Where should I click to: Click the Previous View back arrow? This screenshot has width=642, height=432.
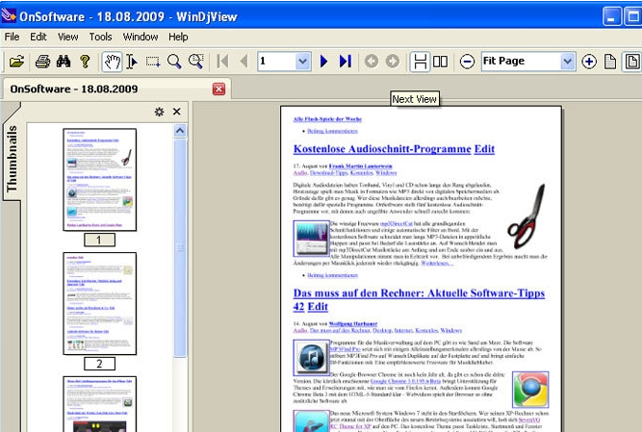[x=372, y=62]
